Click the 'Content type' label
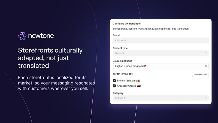The height and width of the screenshot is (123, 218). (x=120, y=48)
